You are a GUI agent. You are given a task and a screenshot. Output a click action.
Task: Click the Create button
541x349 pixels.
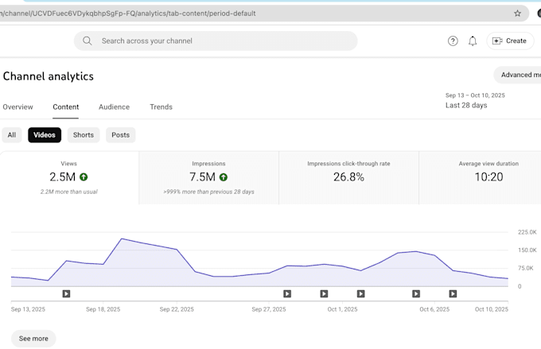(510, 41)
